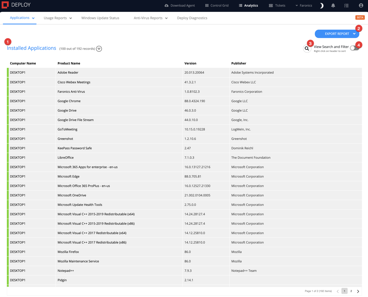The height and width of the screenshot is (297, 368).
Task: Select Microsoft Update Health Tools row
Action: pyautogui.click(x=184, y=205)
